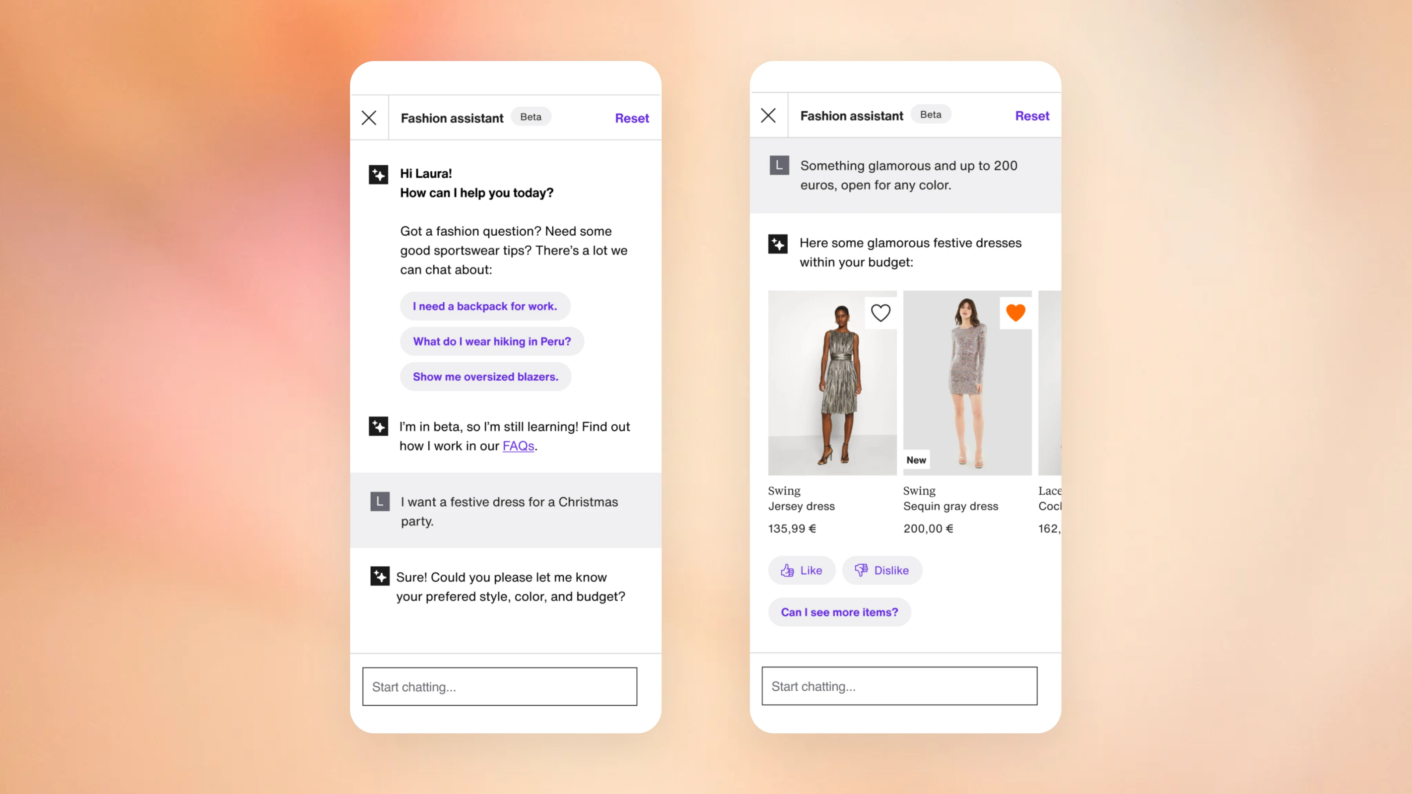1412x794 pixels.
Task: Click the FAQs hyperlink in chat
Action: point(517,445)
